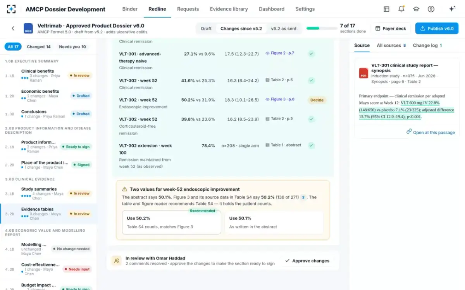Open the Cost-effectiveness section needing input
This screenshot has height=290, width=465.
pos(48,269)
